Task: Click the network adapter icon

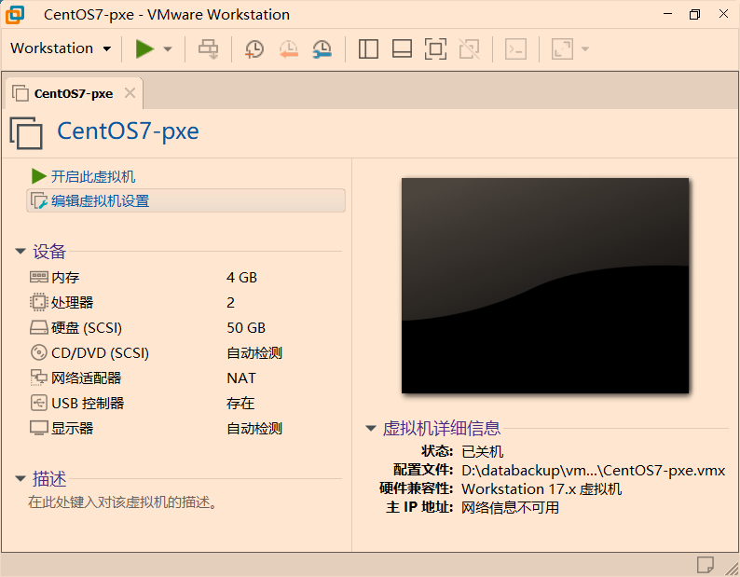Action: pyautogui.click(x=39, y=378)
